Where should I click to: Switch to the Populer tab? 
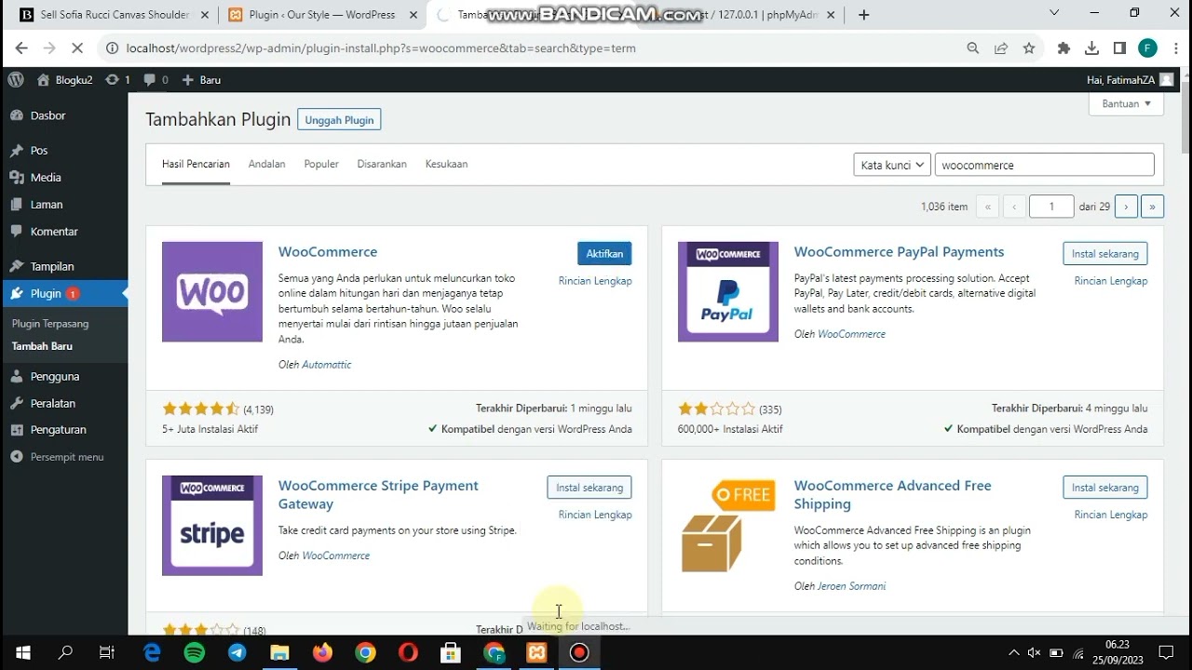coord(321,164)
